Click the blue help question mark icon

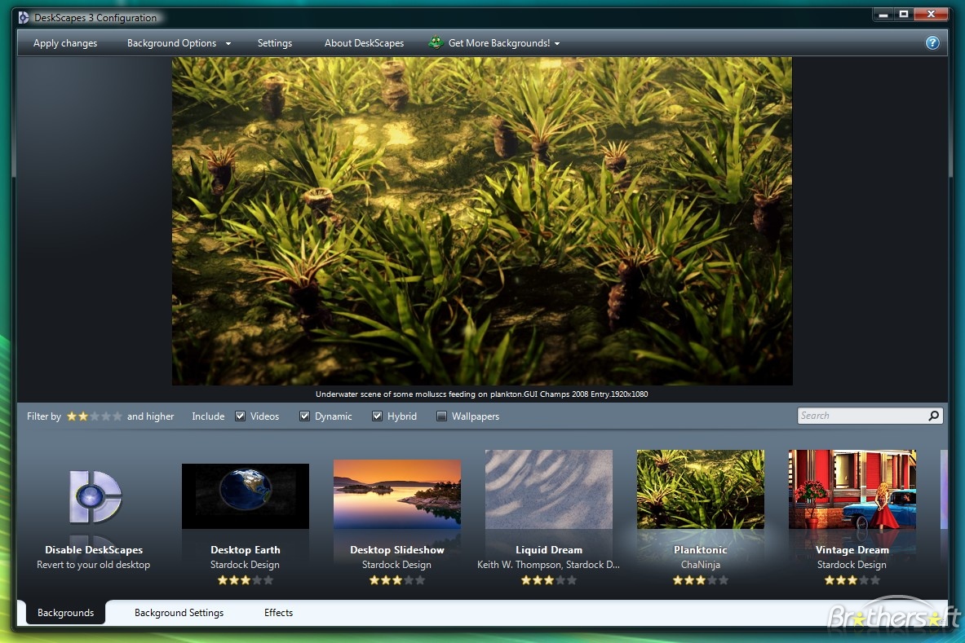(x=932, y=43)
